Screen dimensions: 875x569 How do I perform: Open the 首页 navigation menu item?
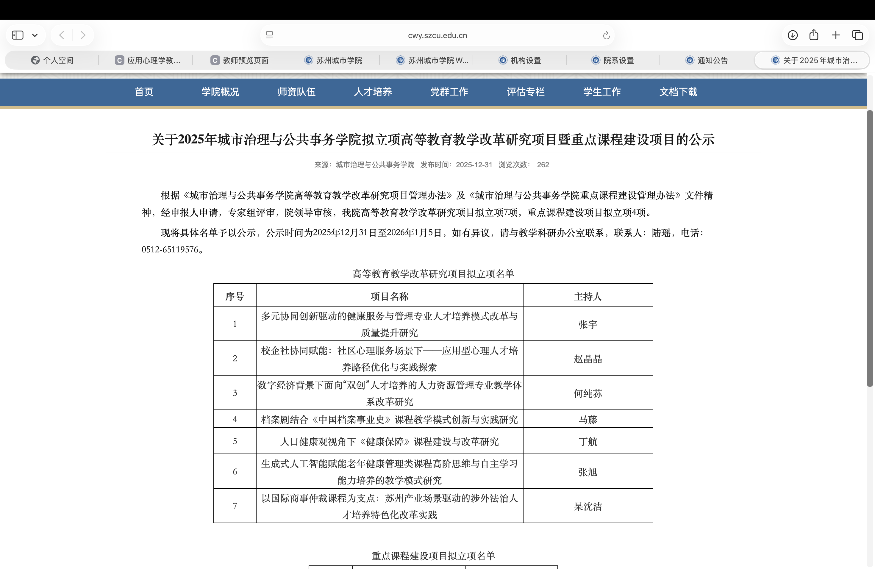[x=144, y=92]
